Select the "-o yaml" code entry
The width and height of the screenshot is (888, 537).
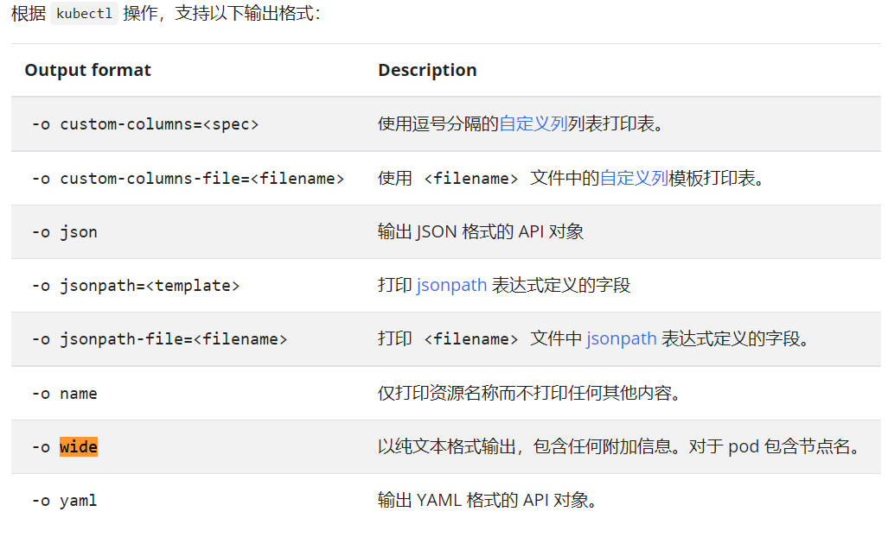coord(65,501)
